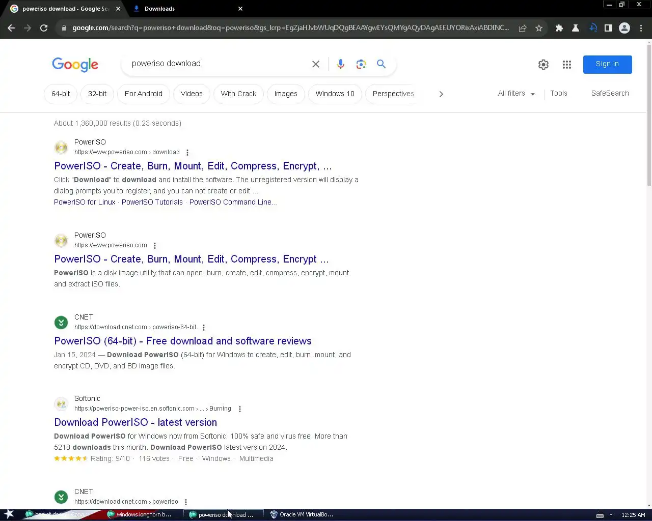
Task: Open the Extensions puzzle icon
Action: pos(559,28)
